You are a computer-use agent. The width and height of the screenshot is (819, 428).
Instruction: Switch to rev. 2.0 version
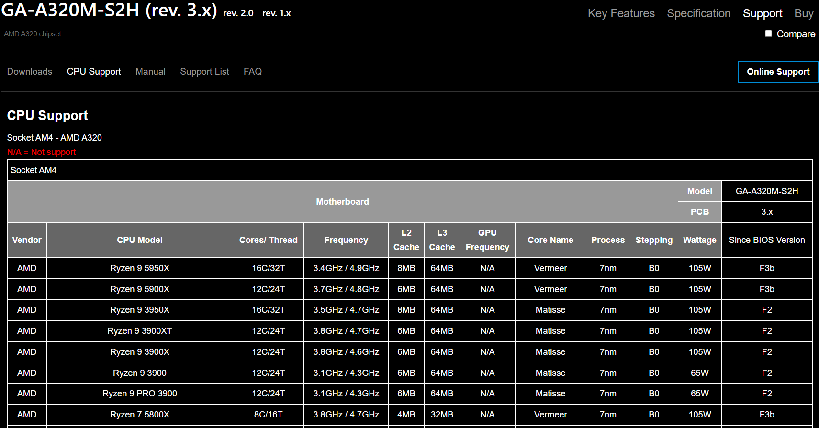point(238,13)
